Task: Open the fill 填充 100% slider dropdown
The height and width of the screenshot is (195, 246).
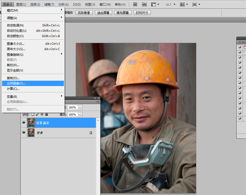Action: click(x=80, y=115)
